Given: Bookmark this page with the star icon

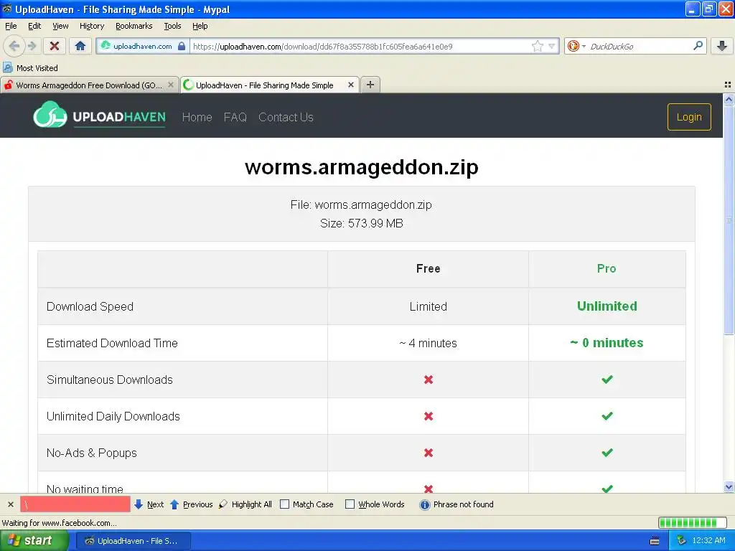Looking at the screenshot, I should 537,46.
